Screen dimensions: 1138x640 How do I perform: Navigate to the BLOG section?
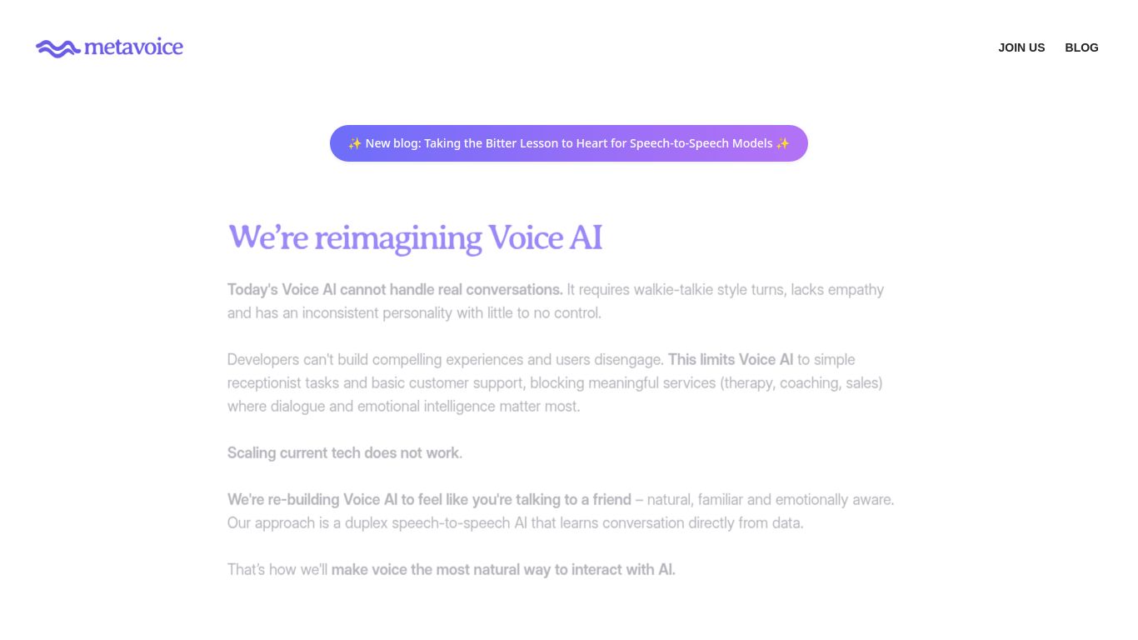point(1081,47)
